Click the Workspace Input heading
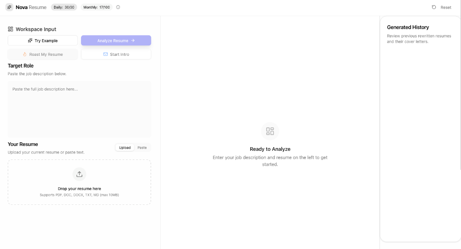 coord(36,29)
